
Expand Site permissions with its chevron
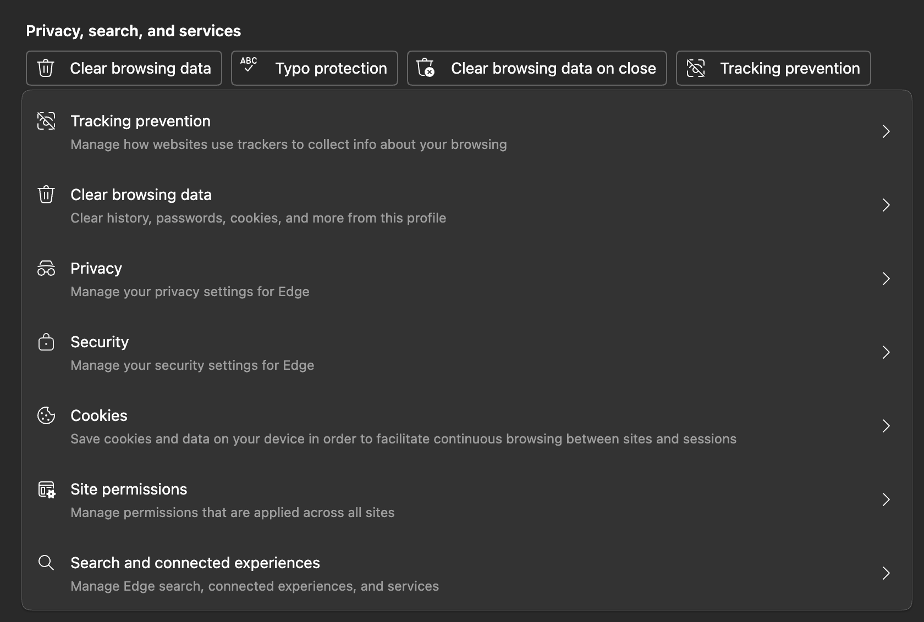tap(886, 499)
